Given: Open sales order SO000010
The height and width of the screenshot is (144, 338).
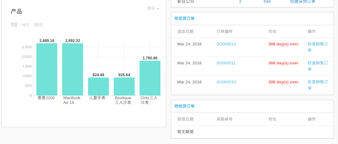Looking at the screenshot, I should pyautogui.click(x=226, y=82).
